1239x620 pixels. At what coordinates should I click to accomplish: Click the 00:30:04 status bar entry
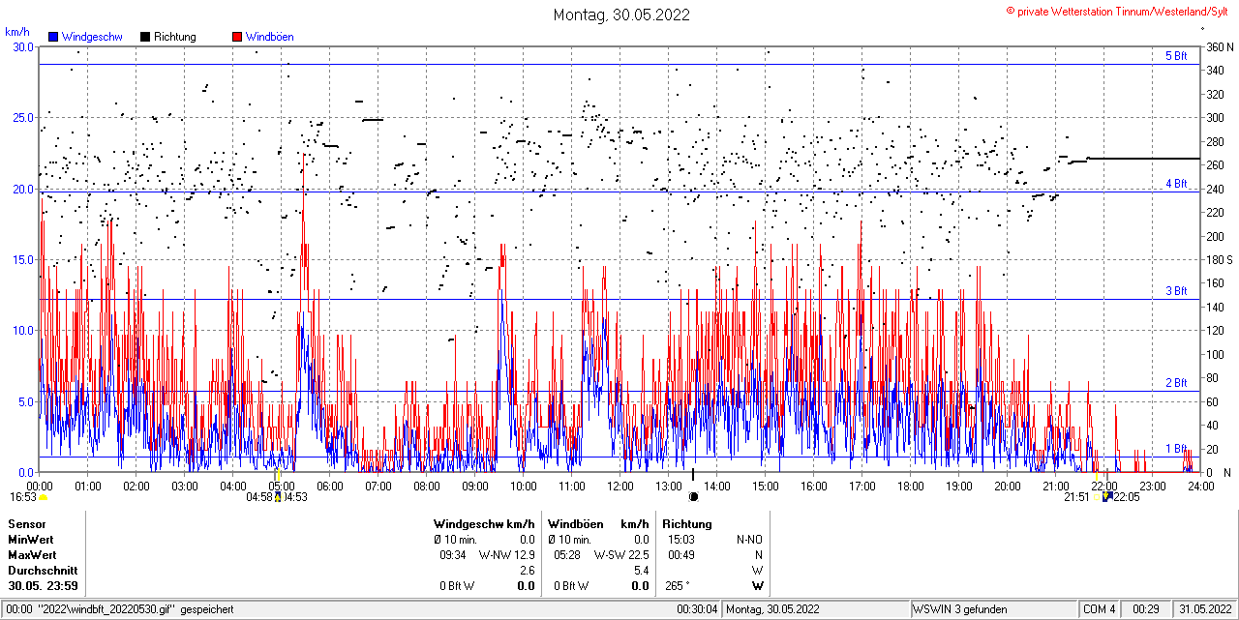[x=698, y=609]
